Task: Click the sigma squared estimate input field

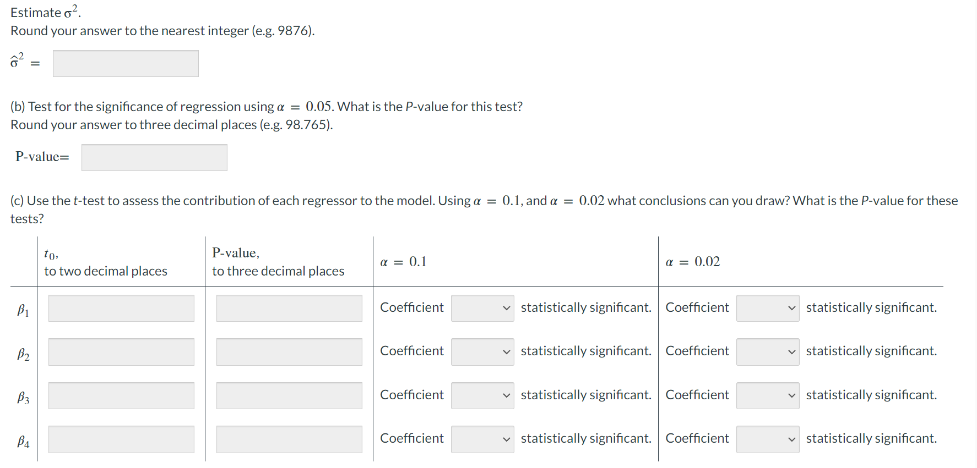Action: [126, 63]
